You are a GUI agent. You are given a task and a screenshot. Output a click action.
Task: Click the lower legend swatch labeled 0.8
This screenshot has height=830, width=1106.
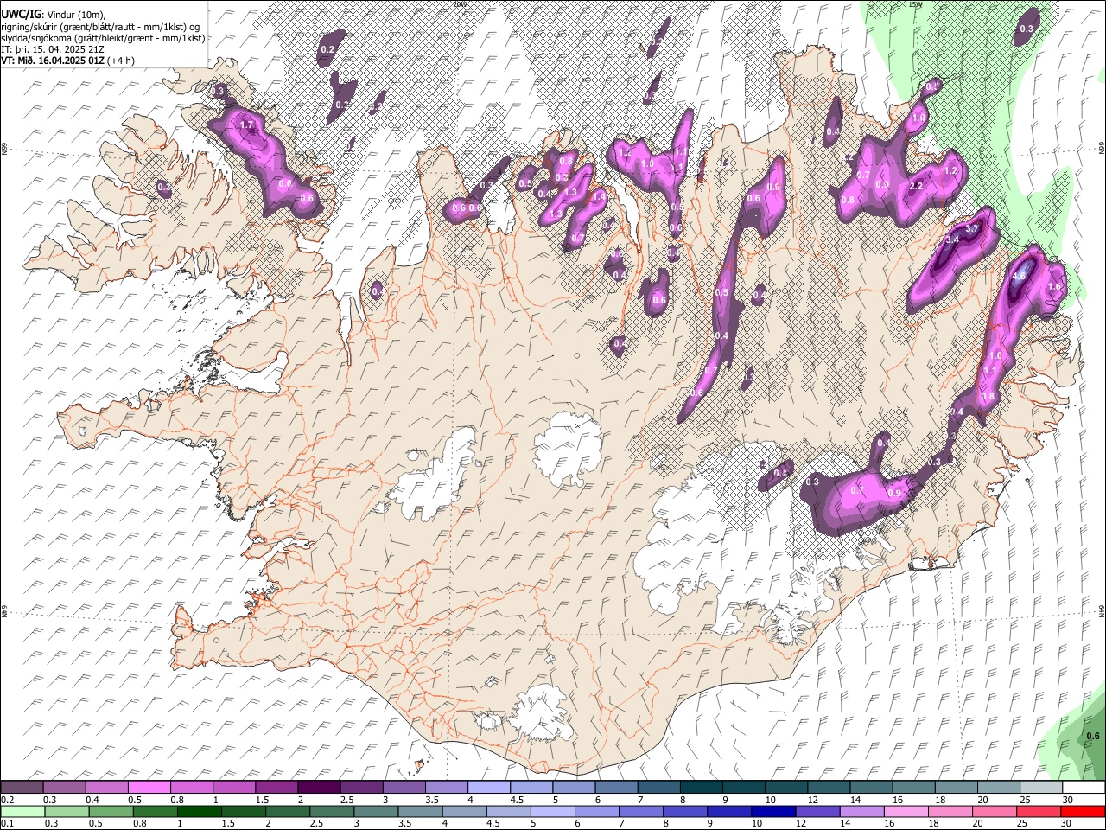pyautogui.click(x=156, y=811)
